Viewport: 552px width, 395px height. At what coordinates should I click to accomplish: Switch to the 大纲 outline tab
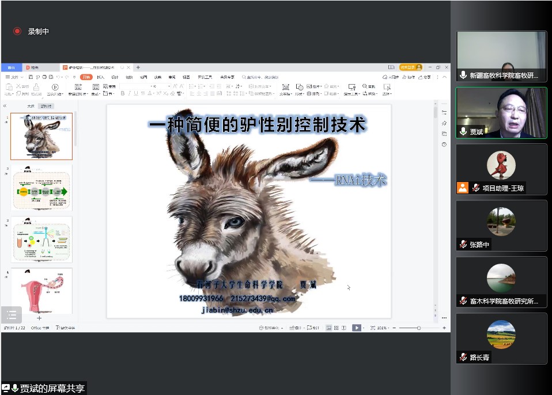(31, 106)
